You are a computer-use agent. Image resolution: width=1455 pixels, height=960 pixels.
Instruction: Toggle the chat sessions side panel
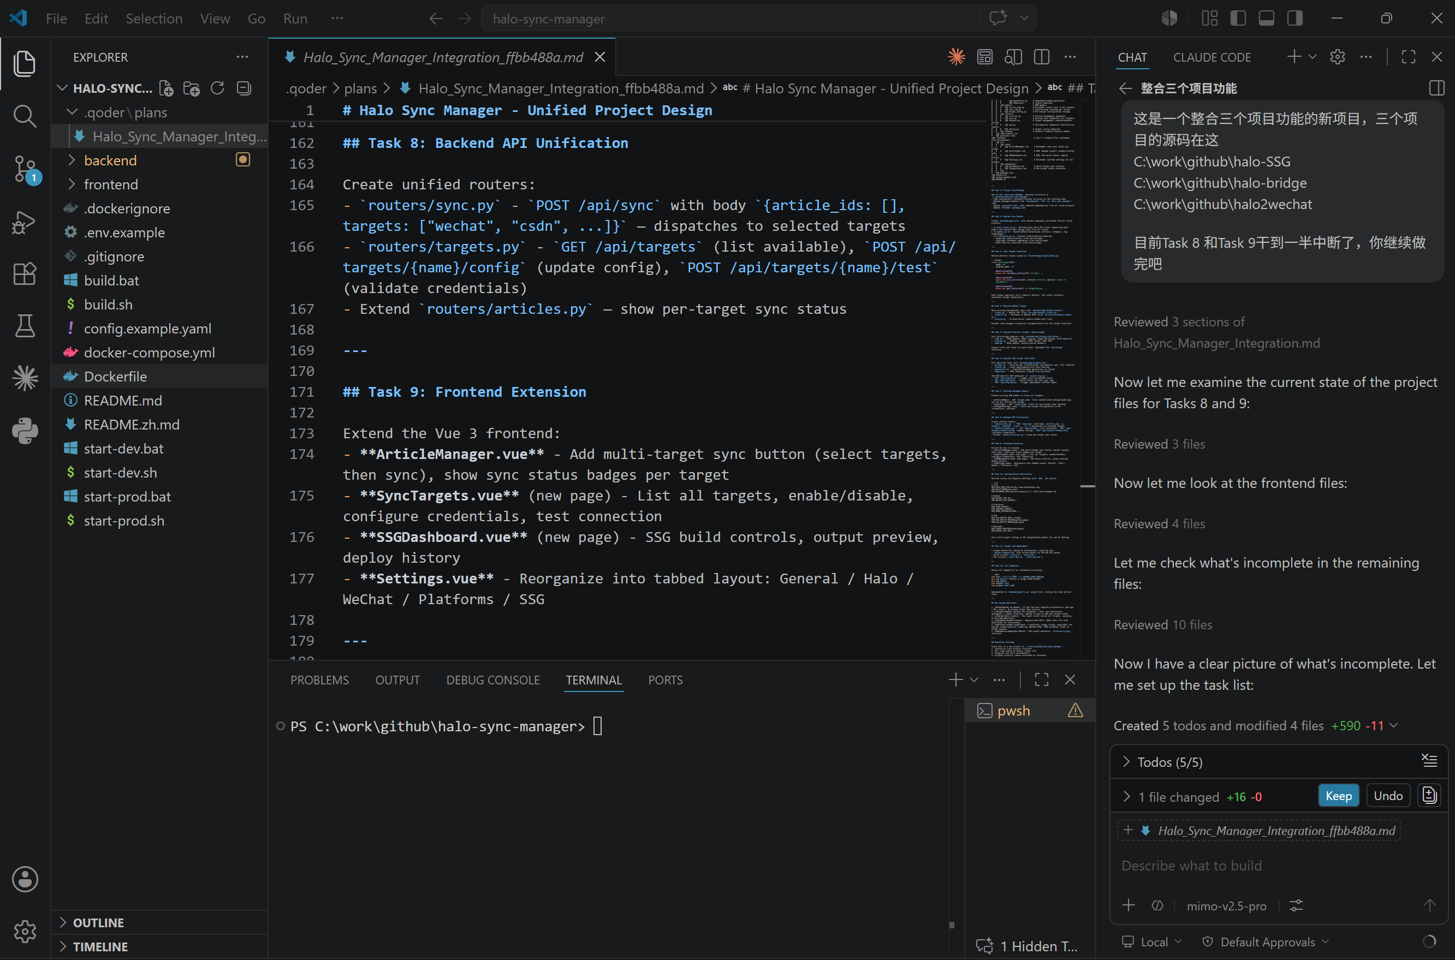point(1436,88)
